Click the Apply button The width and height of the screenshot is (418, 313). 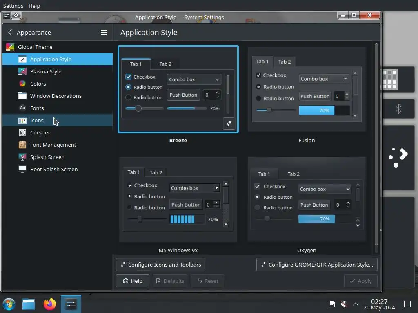tap(361, 281)
